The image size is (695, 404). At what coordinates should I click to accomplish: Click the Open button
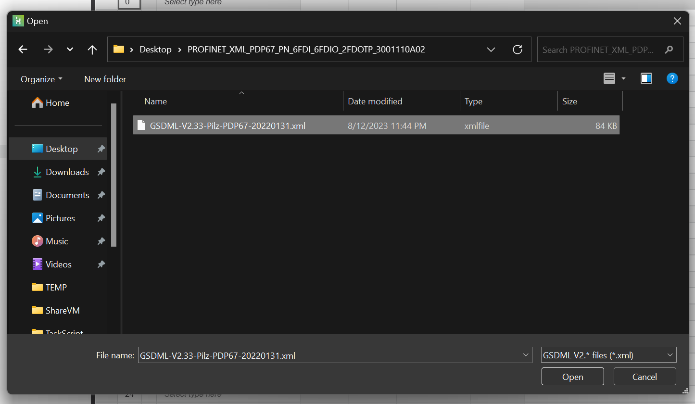573,377
